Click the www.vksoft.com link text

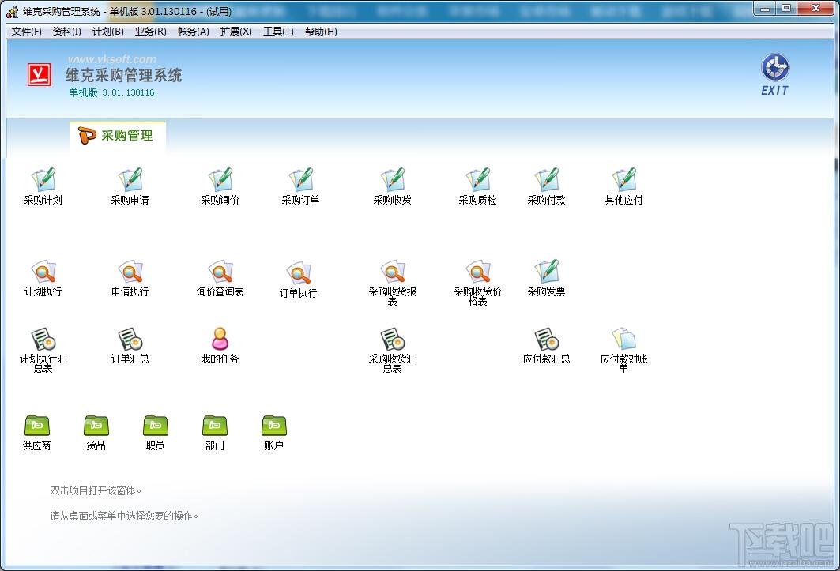[112, 59]
